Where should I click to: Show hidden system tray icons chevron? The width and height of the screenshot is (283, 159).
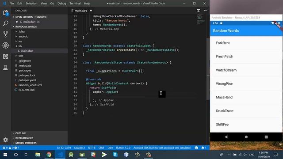click(229, 155)
